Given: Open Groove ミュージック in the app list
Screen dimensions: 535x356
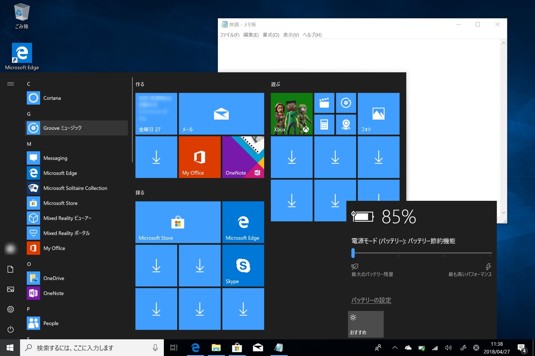Looking at the screenshot, I should [x=77, y=128].
